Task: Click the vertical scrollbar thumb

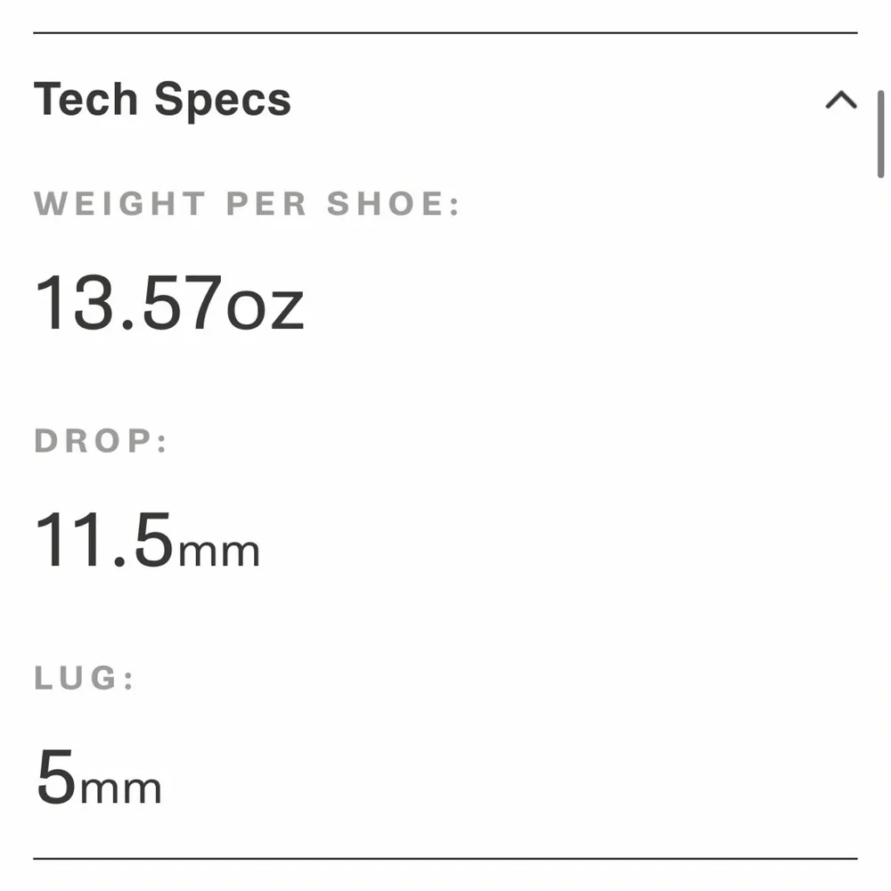Action: [880, 134]
